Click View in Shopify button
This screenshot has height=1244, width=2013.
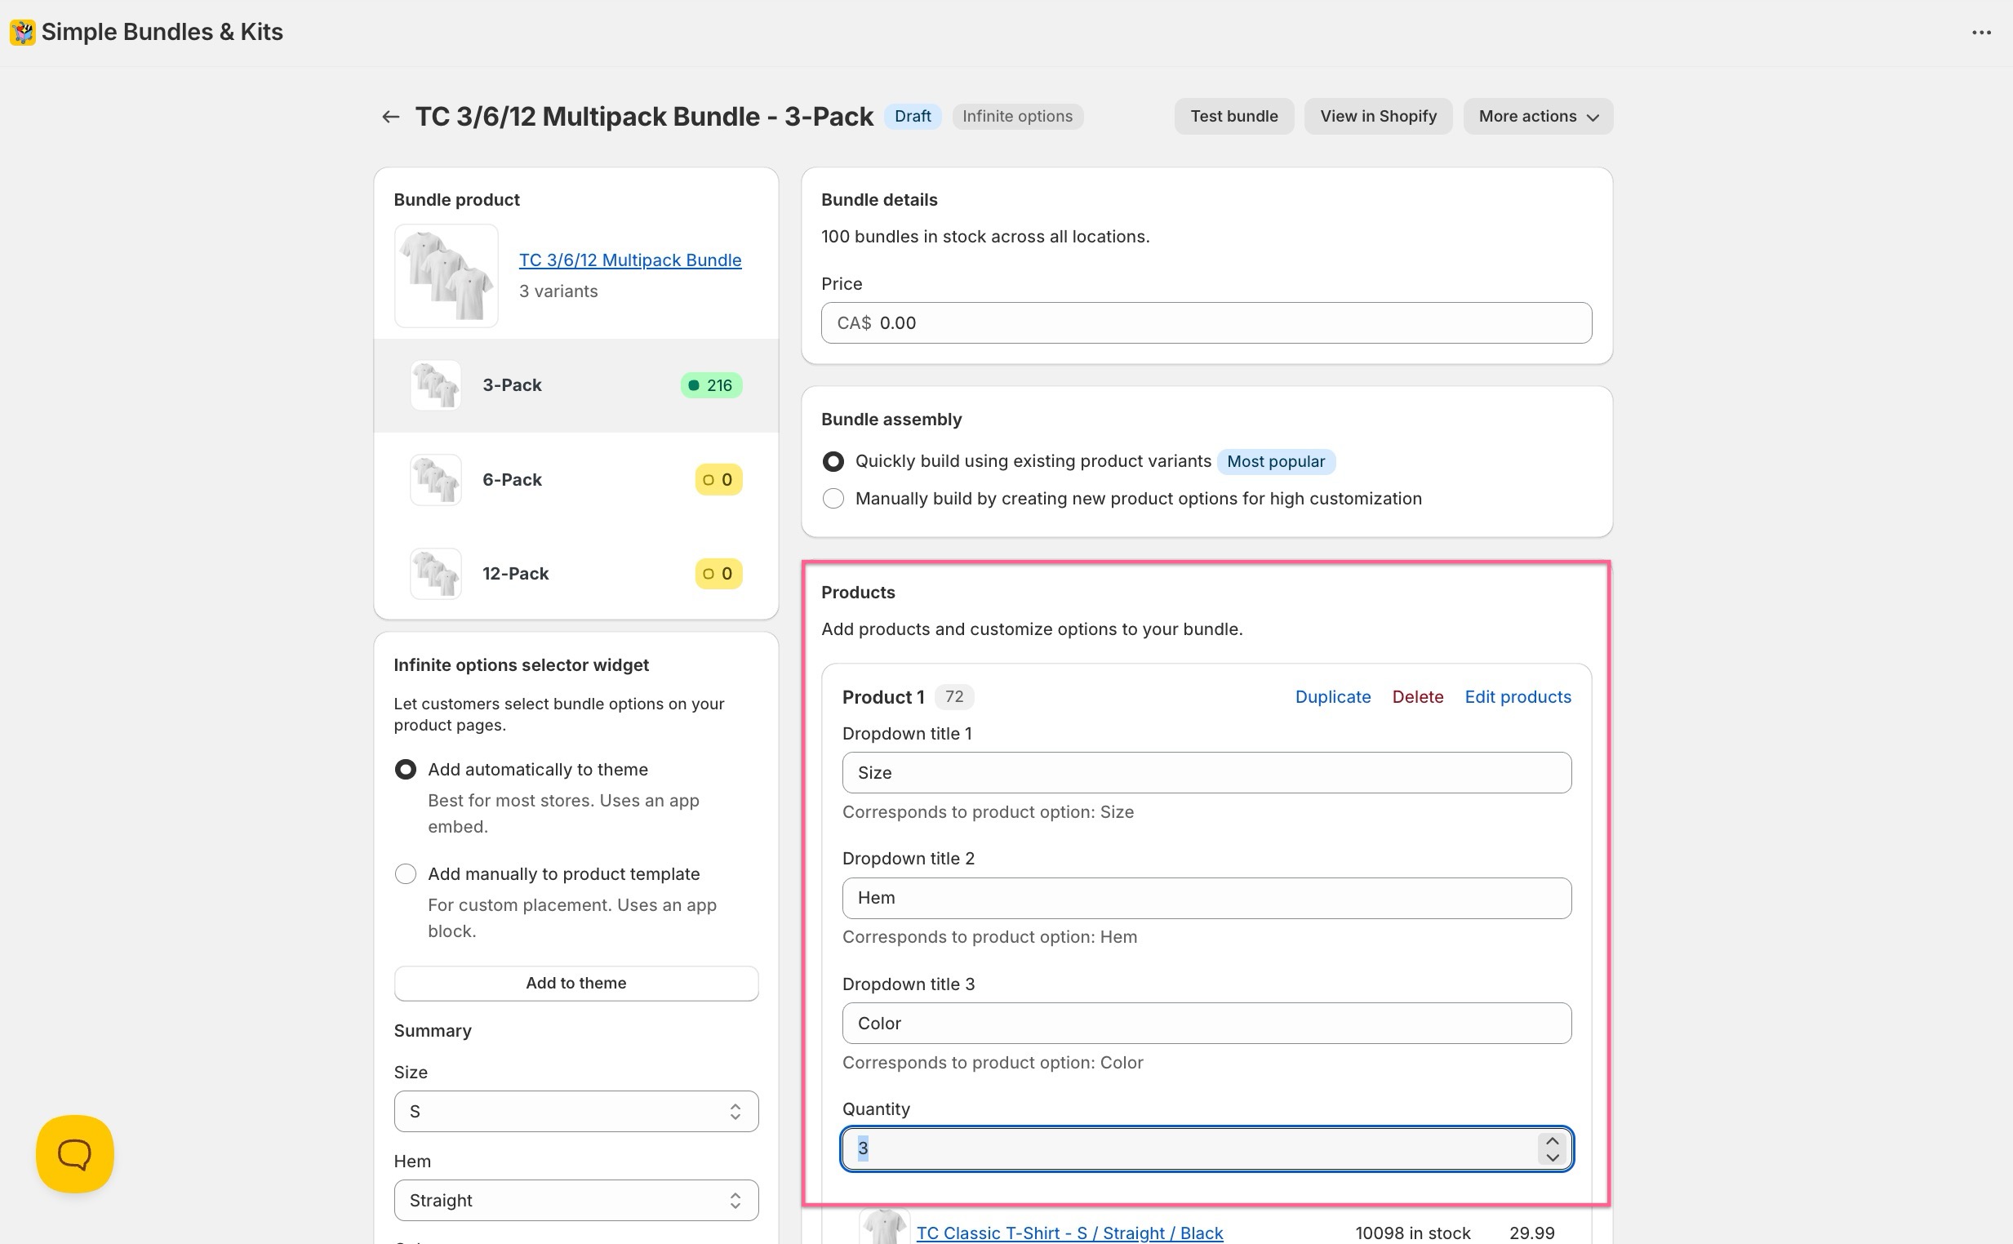1378,116
